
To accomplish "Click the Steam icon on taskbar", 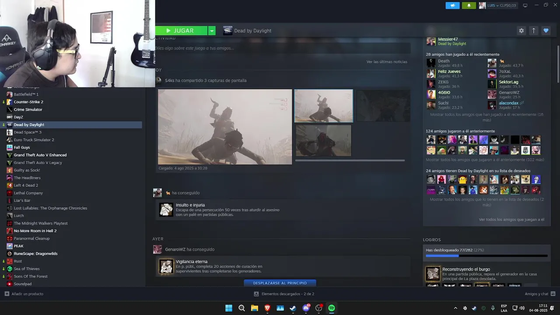I will click(x=293, y=308).
